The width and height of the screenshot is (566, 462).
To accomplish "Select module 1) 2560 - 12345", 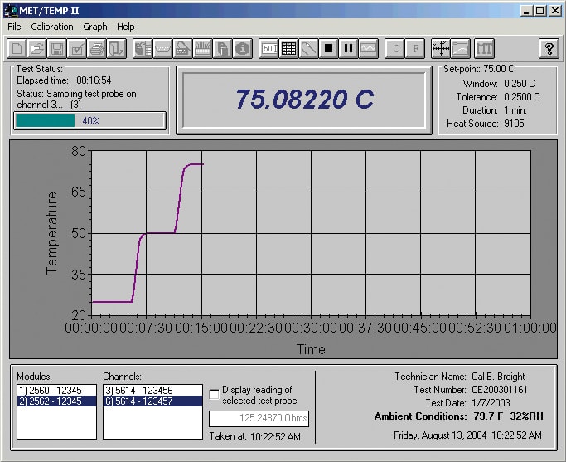I will click(x=56, y=390).
